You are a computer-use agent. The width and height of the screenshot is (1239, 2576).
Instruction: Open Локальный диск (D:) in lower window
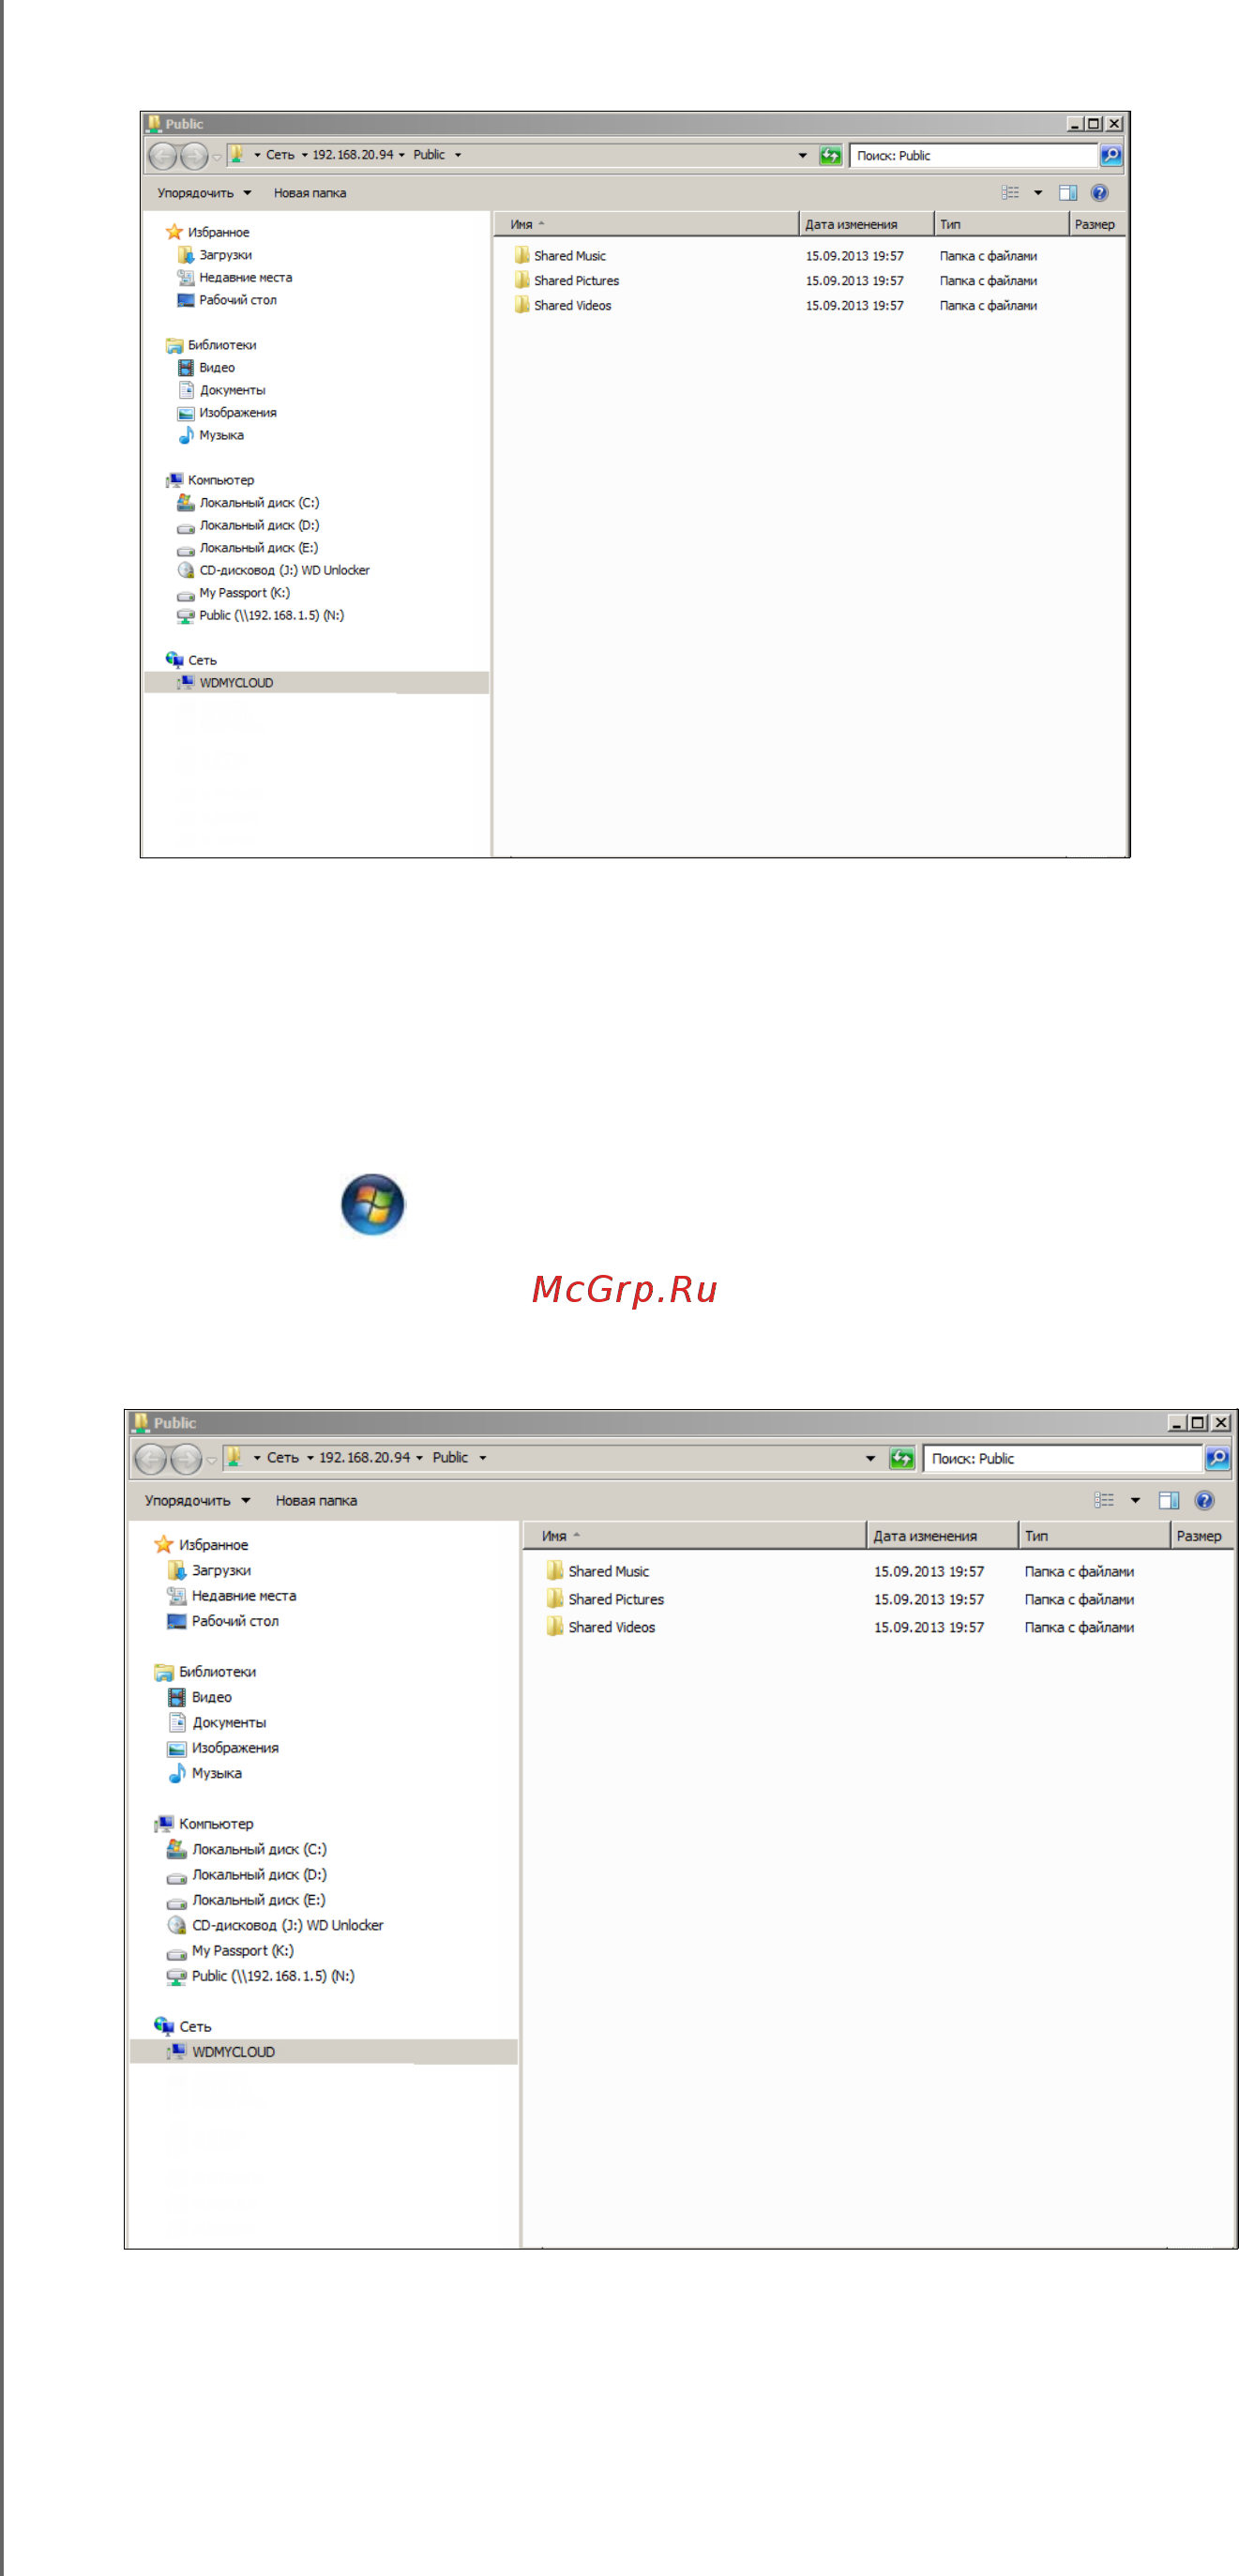[247, 1875]
